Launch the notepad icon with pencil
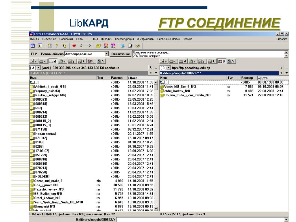 tap(130, 46)
